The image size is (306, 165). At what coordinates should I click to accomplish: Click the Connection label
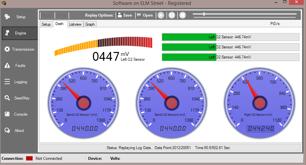coord(12,159)
